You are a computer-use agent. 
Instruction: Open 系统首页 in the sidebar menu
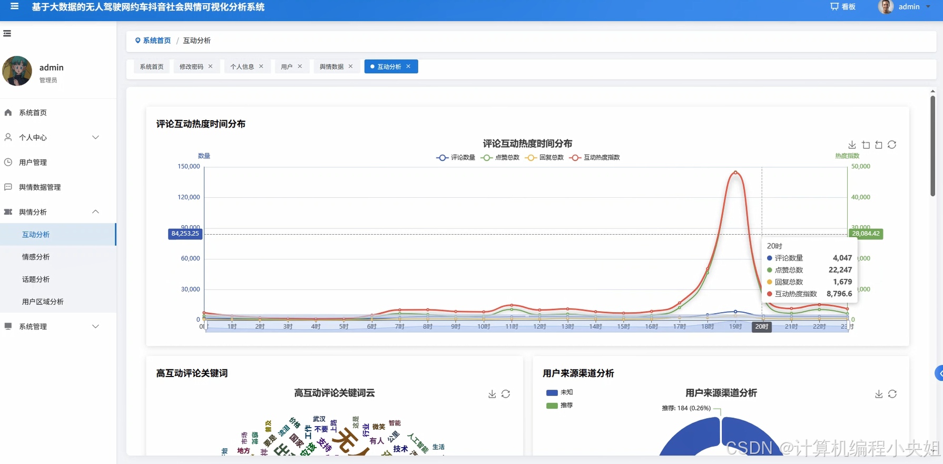(58, 112)
